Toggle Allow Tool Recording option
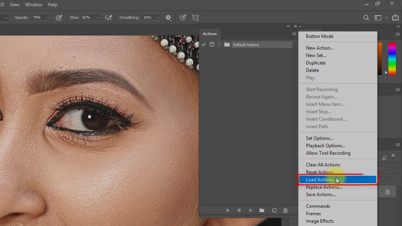 point(328,153)
